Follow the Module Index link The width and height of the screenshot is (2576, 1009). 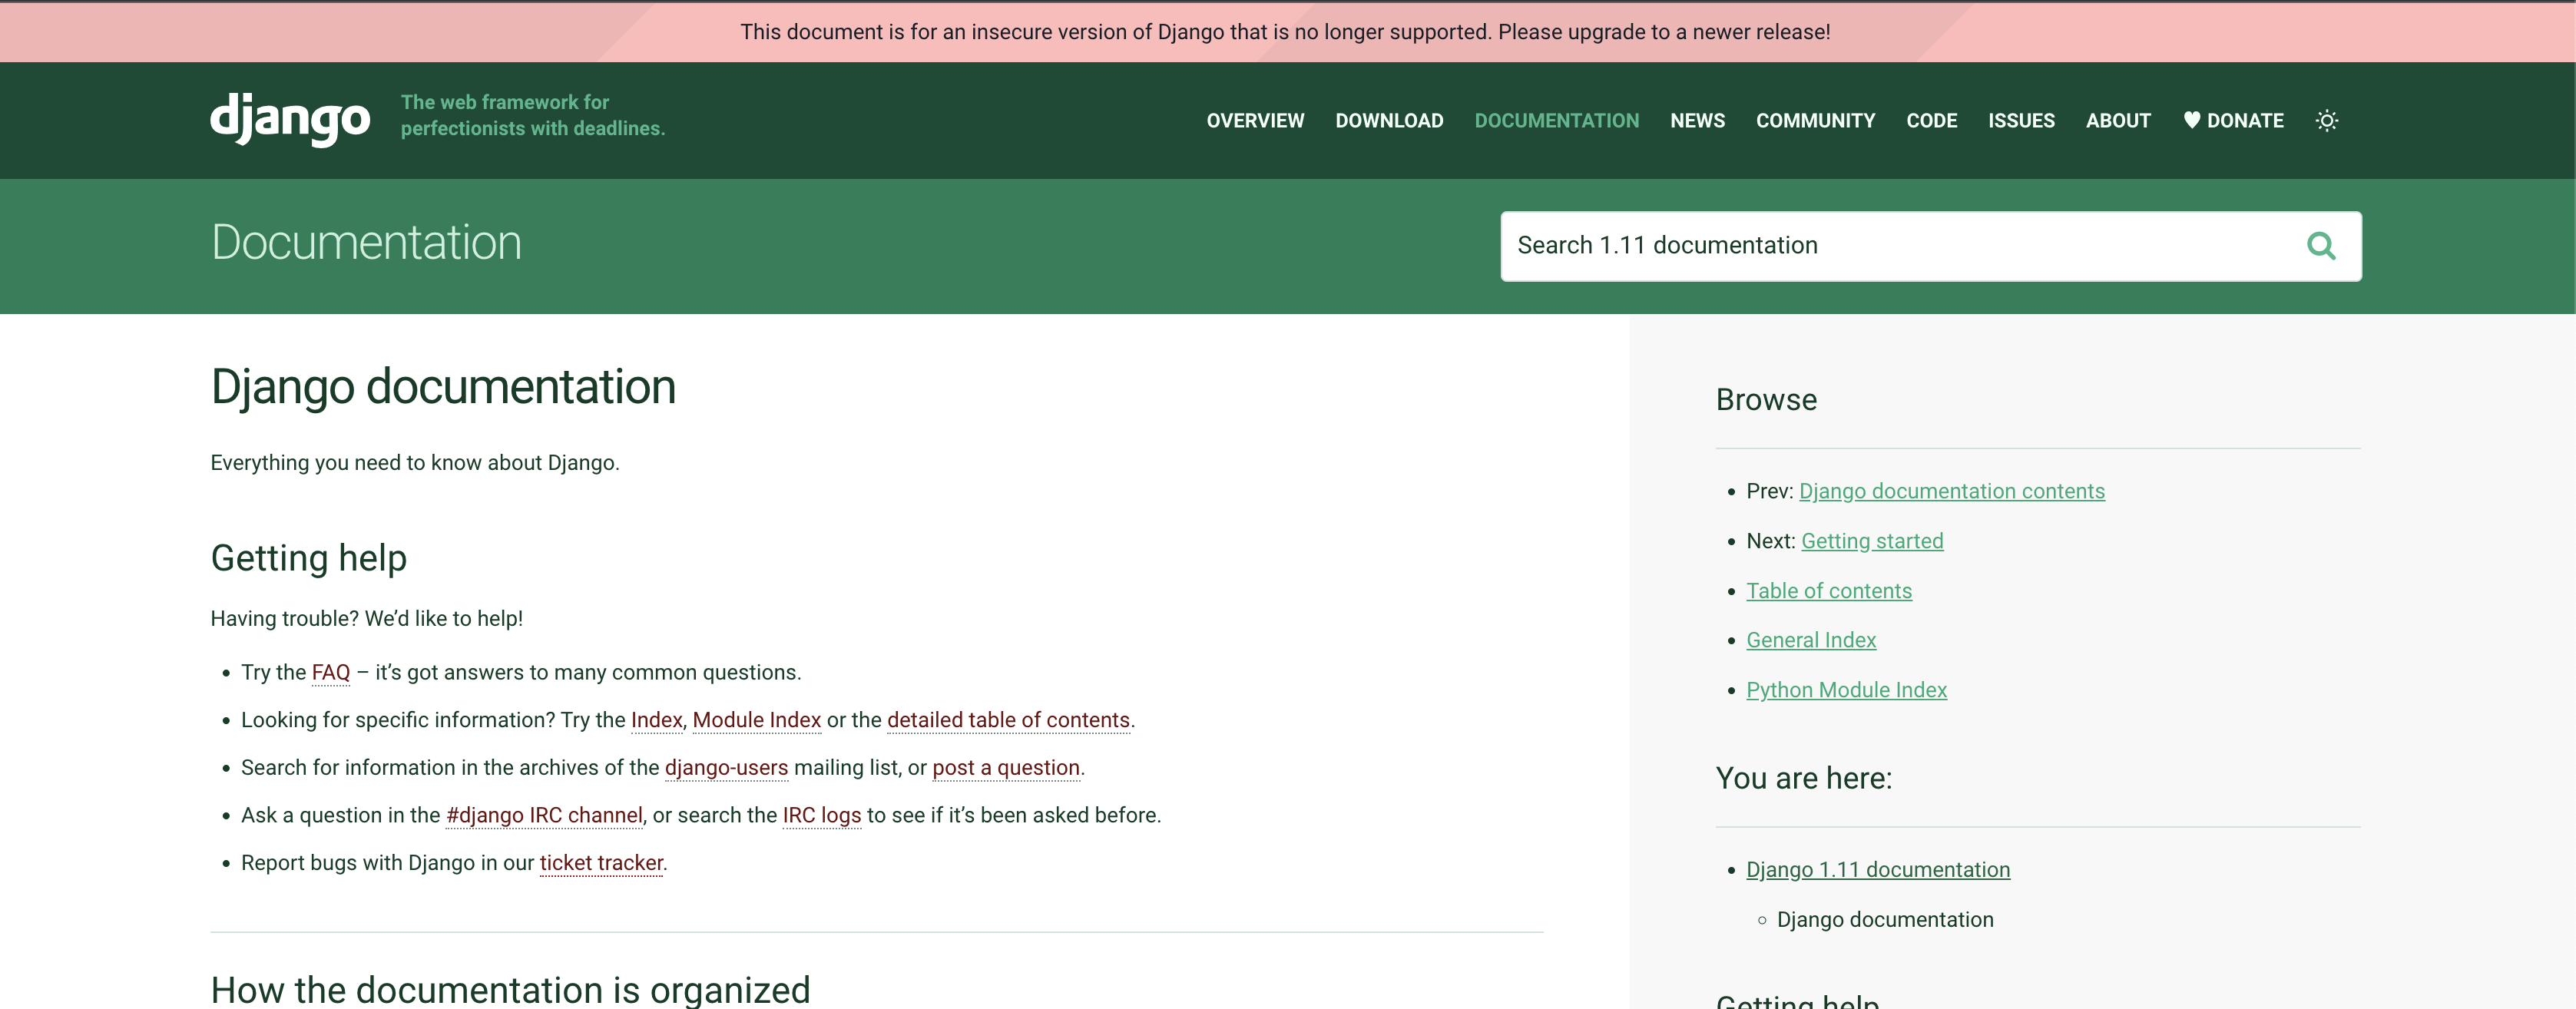coord(756,720)
